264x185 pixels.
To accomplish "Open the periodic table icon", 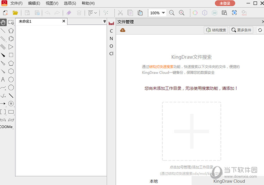I will pos(111,23).
